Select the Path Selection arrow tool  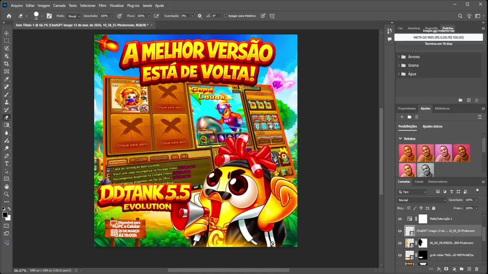tap(6, 171)
